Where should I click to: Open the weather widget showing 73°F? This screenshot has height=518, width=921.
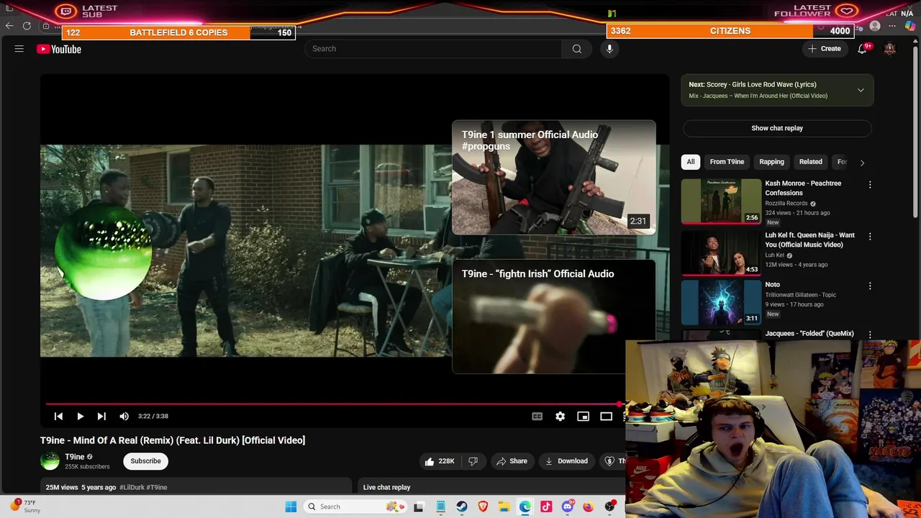point(27,506)
